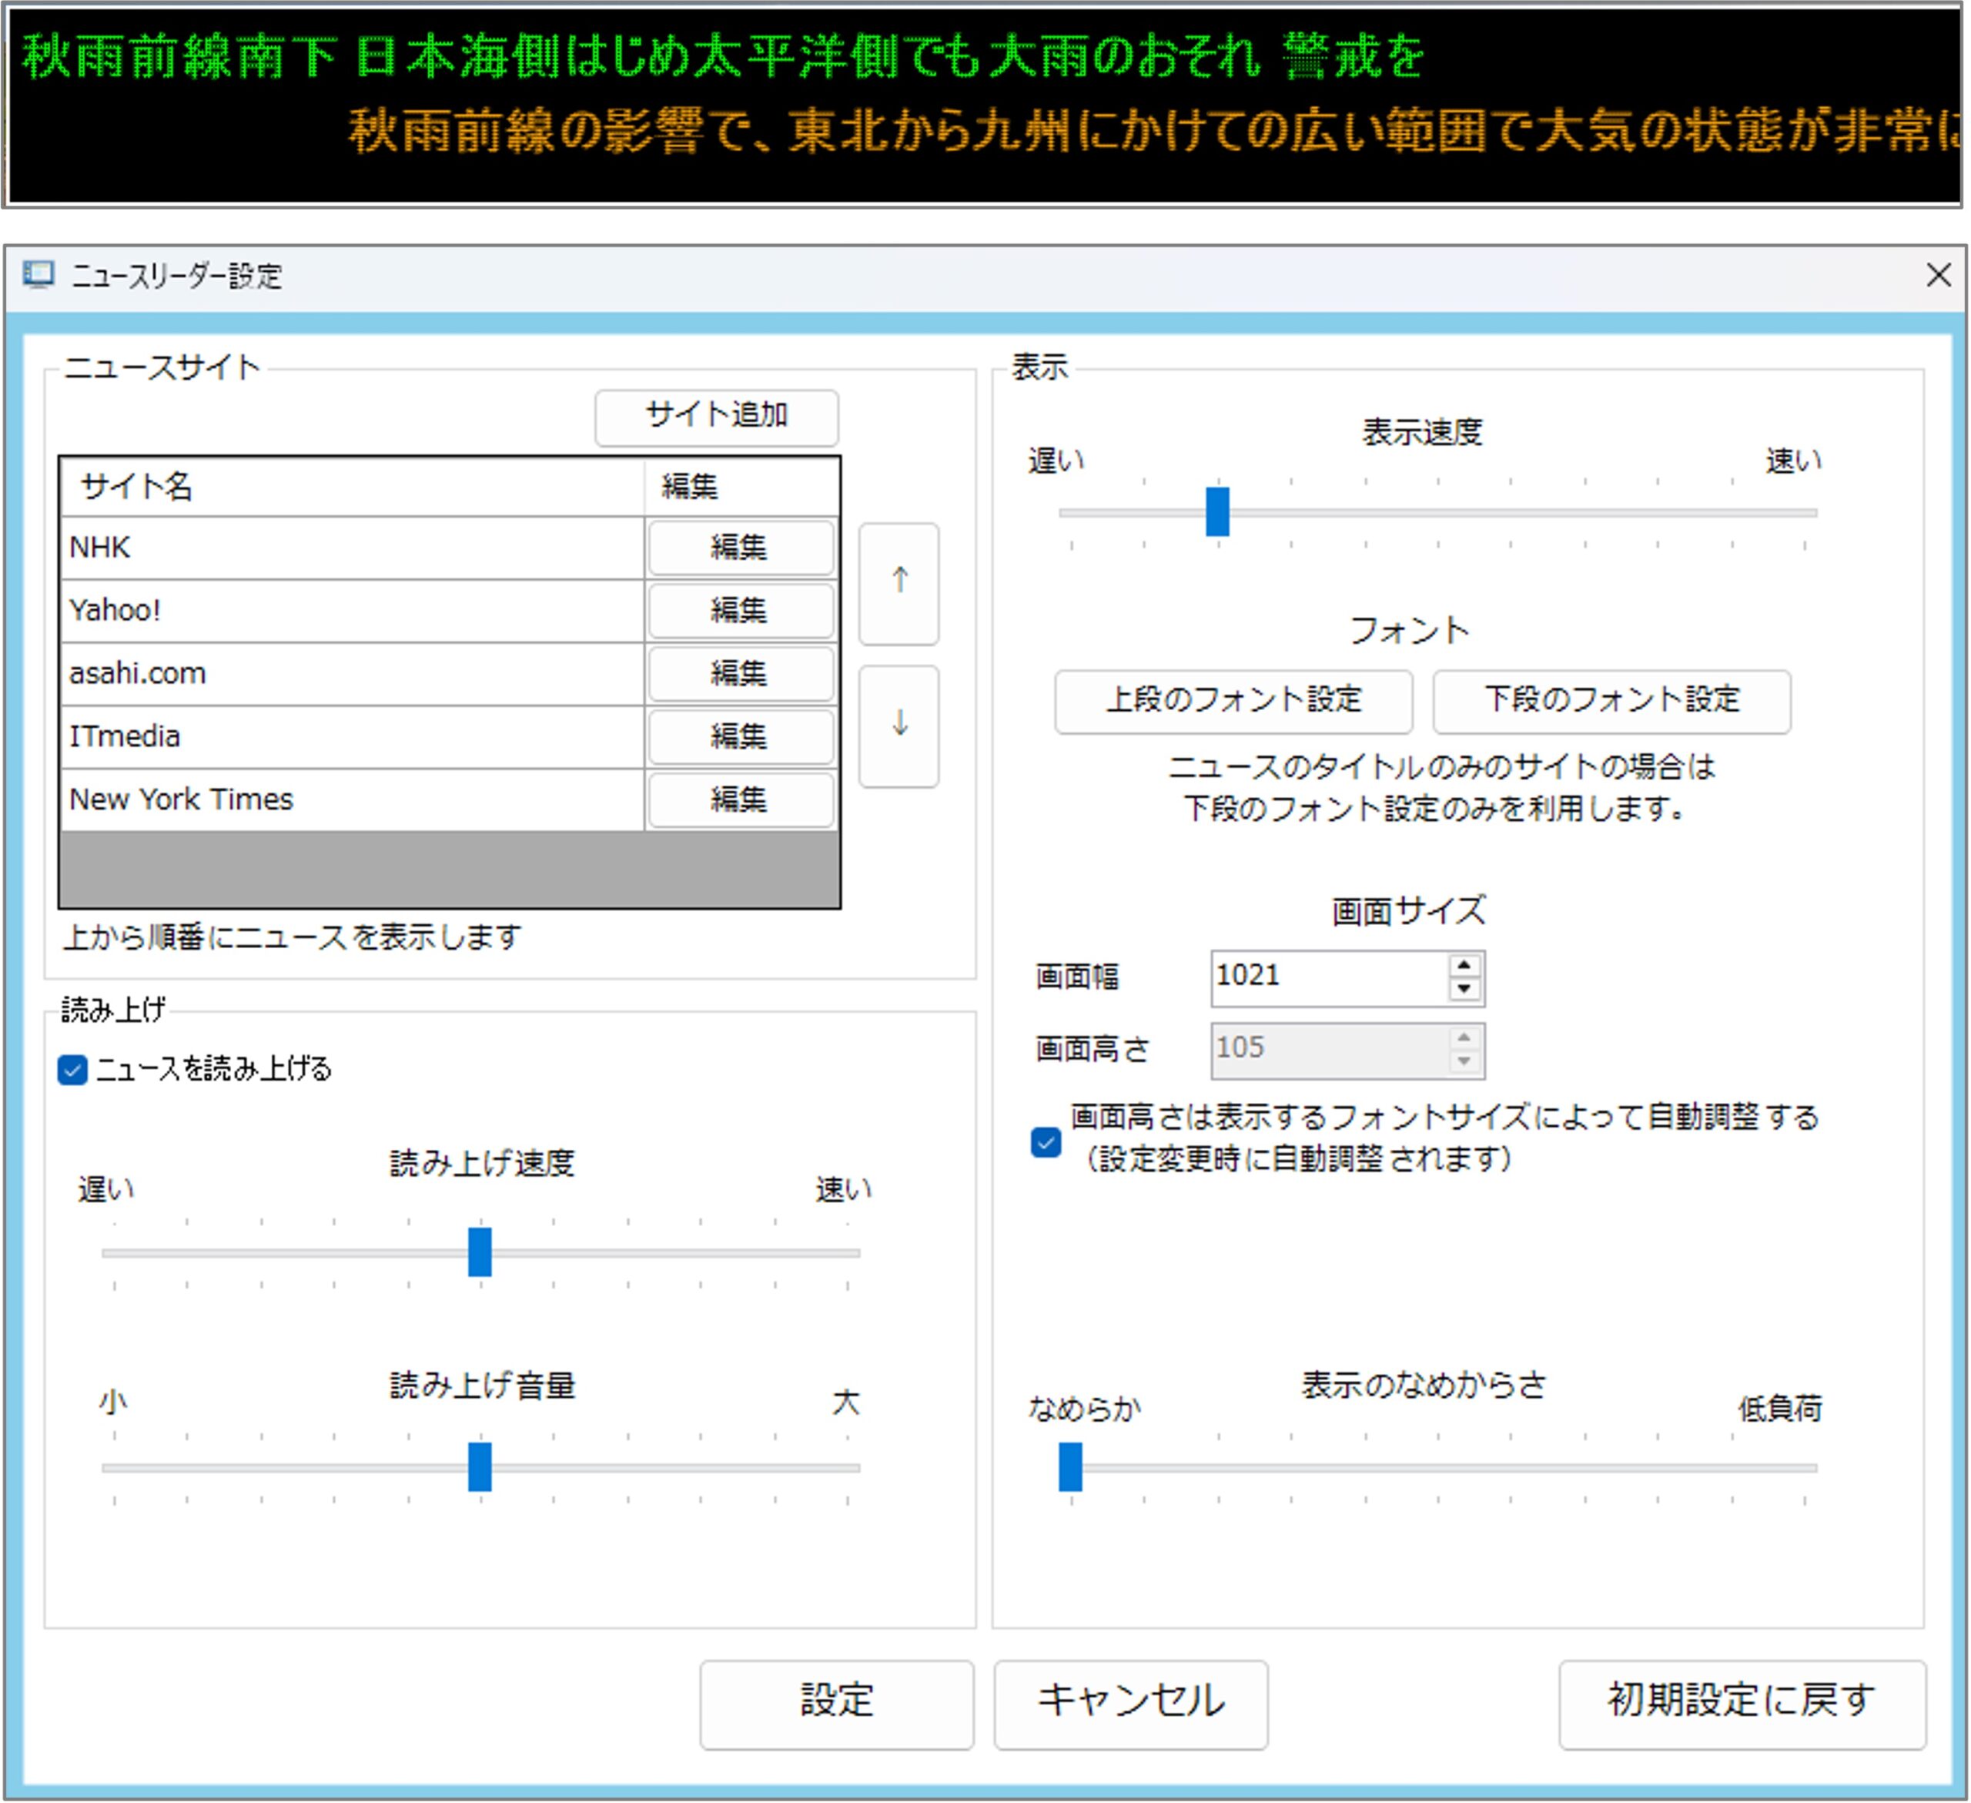The height and width of the screenshot is (1803, 1971).
Task: Click the news reader settings window icon
Action: point(38,276)
